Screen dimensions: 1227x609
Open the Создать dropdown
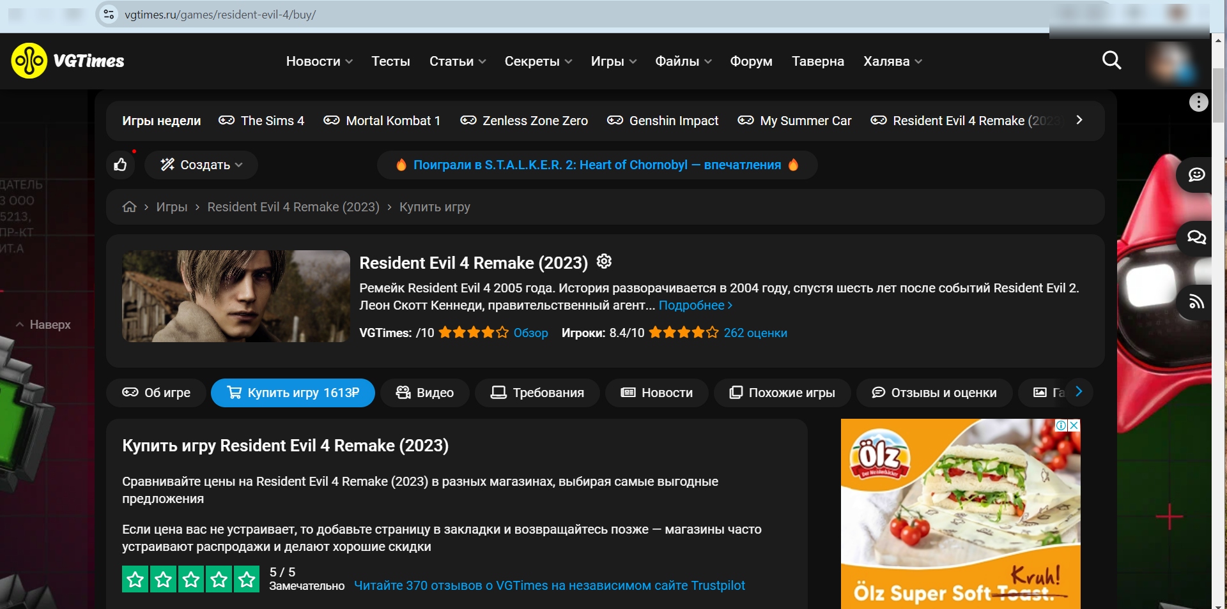point(201,165)
